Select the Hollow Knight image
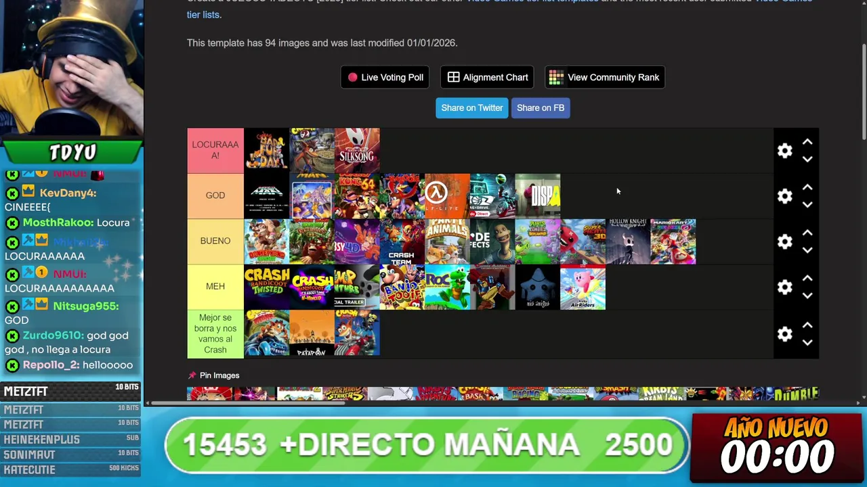Screen dimensions: 867x487 pos(628,241)
